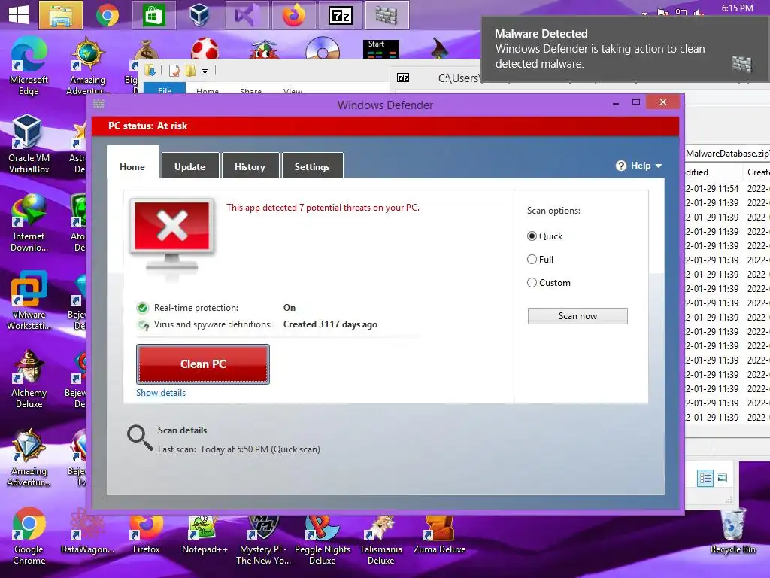Open the File menu in File Explorer
This screenshot has width=770, height=578.
point(165,89)
